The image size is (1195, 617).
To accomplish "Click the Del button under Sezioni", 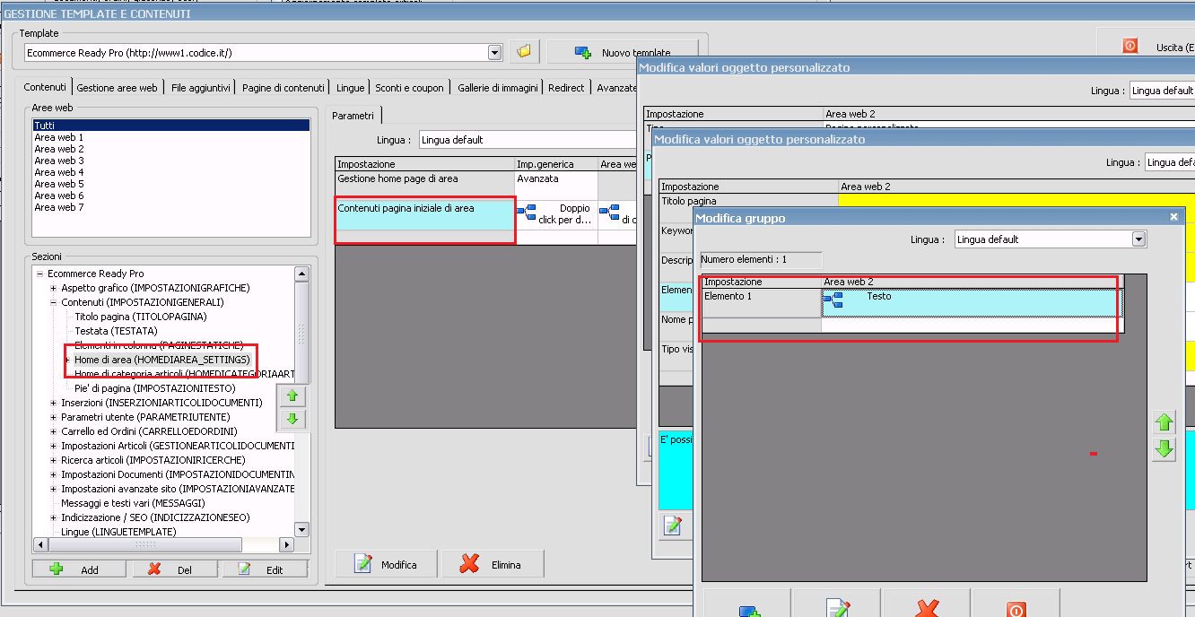I will point(175,569).
